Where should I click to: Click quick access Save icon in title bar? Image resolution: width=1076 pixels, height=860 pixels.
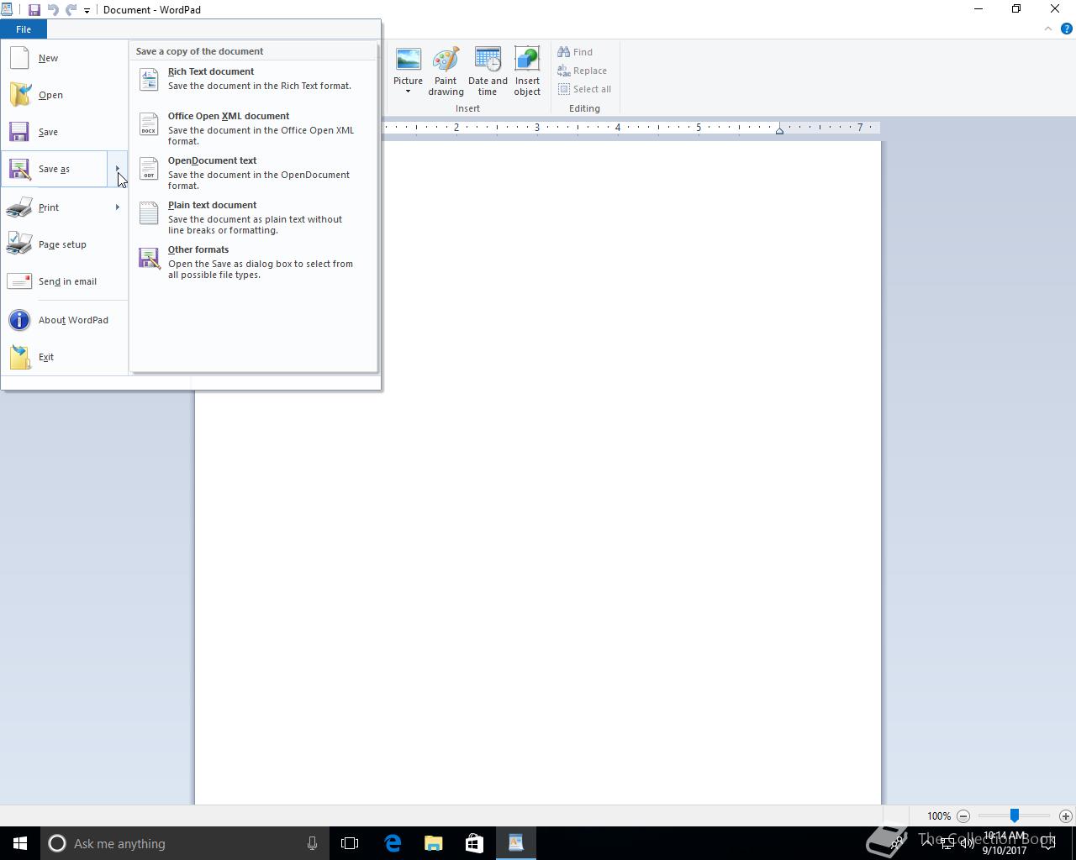point(34,10)
